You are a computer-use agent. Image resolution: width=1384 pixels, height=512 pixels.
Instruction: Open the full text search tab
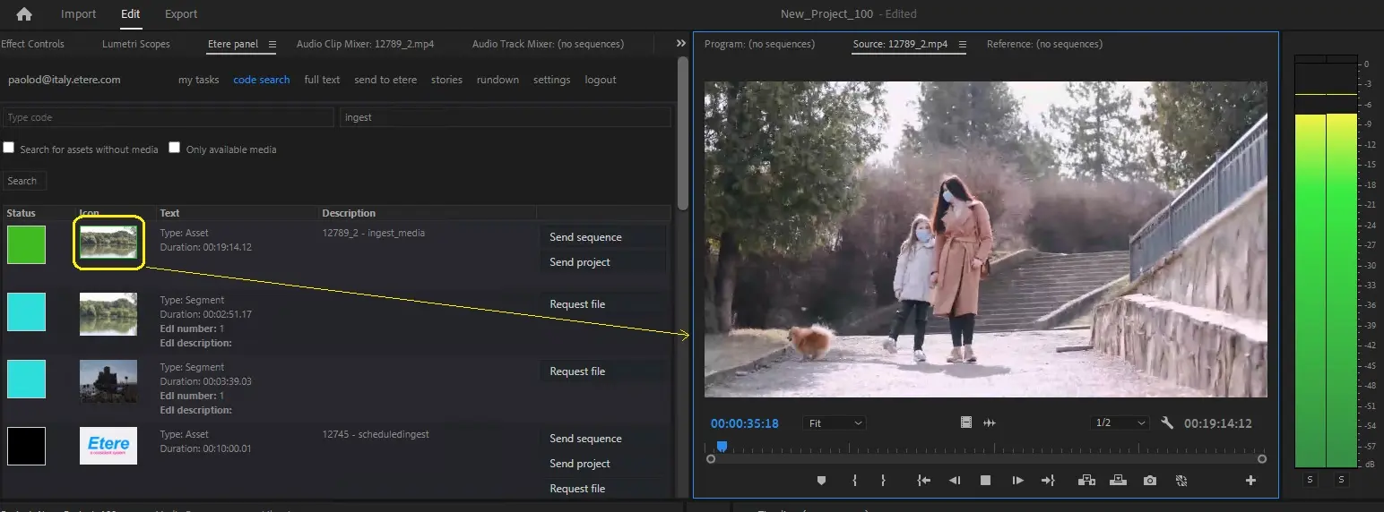(x=322, y=80)
